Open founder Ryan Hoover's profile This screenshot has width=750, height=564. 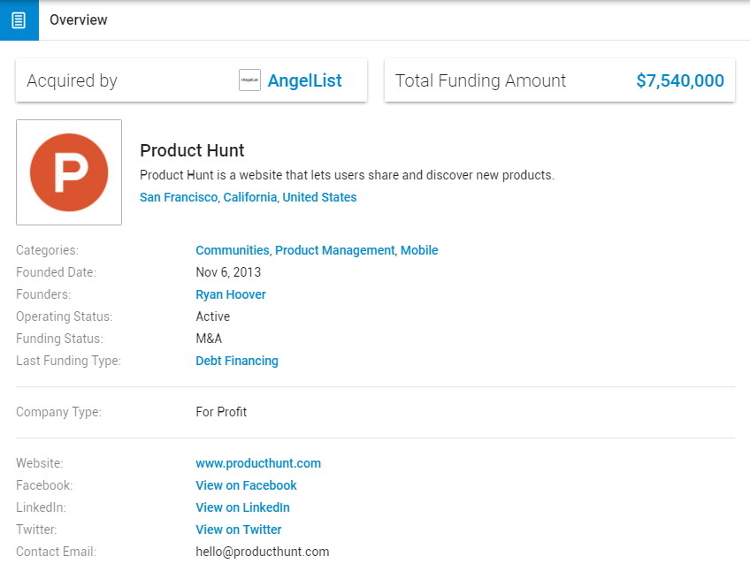tap(230, 294)
